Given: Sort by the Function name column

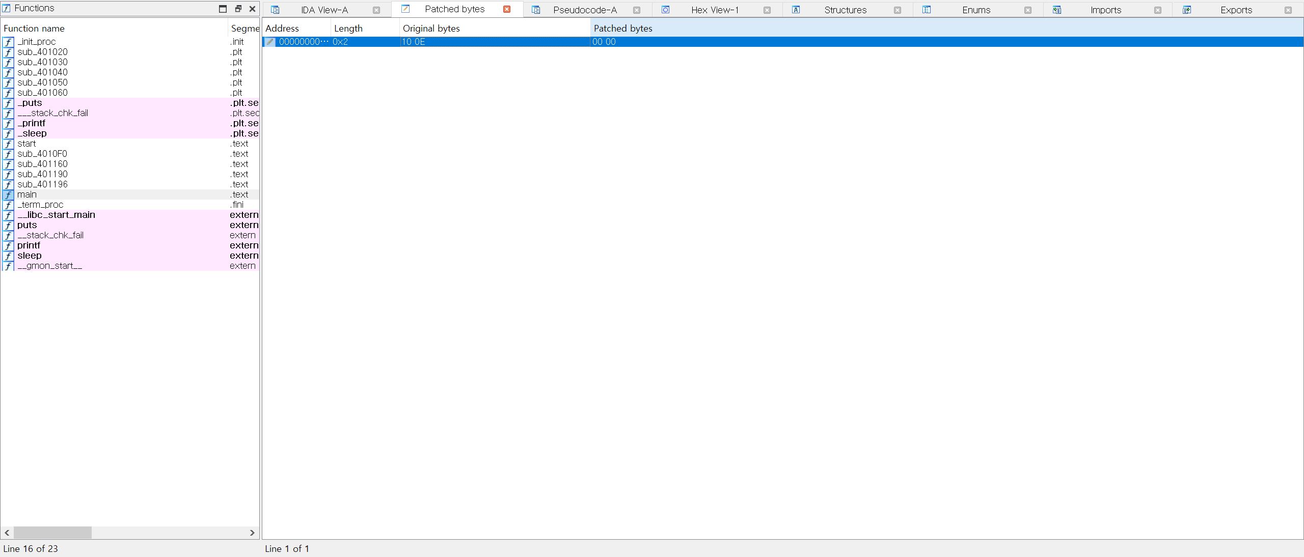Looking at the screenshot, I should pos(34,29).
